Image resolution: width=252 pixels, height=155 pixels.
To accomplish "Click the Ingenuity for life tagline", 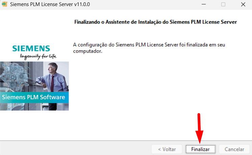I will pos(38,56).
